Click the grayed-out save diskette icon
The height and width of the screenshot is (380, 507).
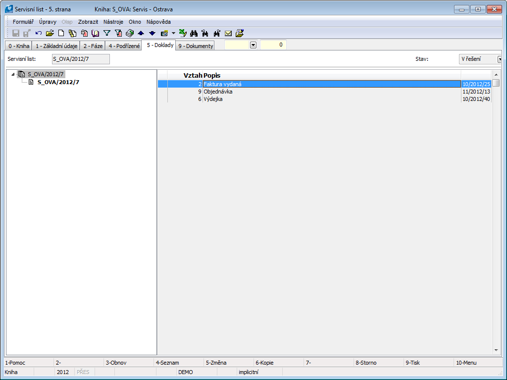tap(15, 33)
